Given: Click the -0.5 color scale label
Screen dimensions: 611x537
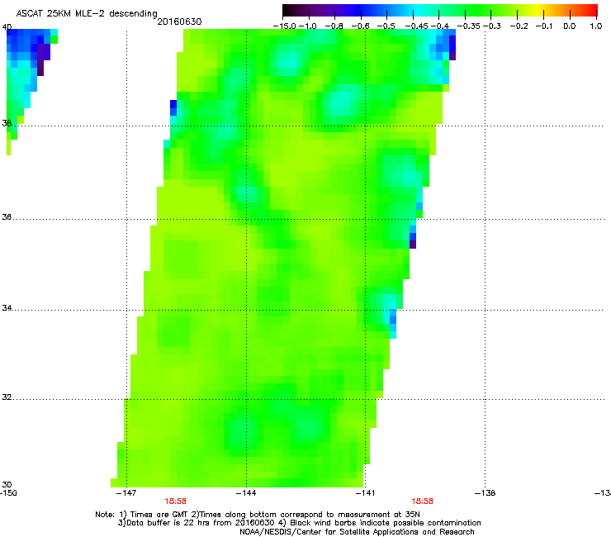Looking at the screenshot, I should 386,26.
